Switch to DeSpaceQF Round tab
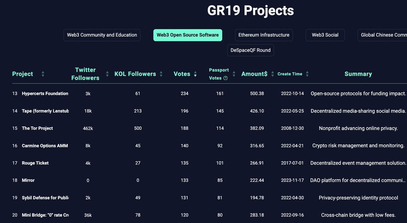Viewport: 407px width, 223px height. [x=251, y=50]
